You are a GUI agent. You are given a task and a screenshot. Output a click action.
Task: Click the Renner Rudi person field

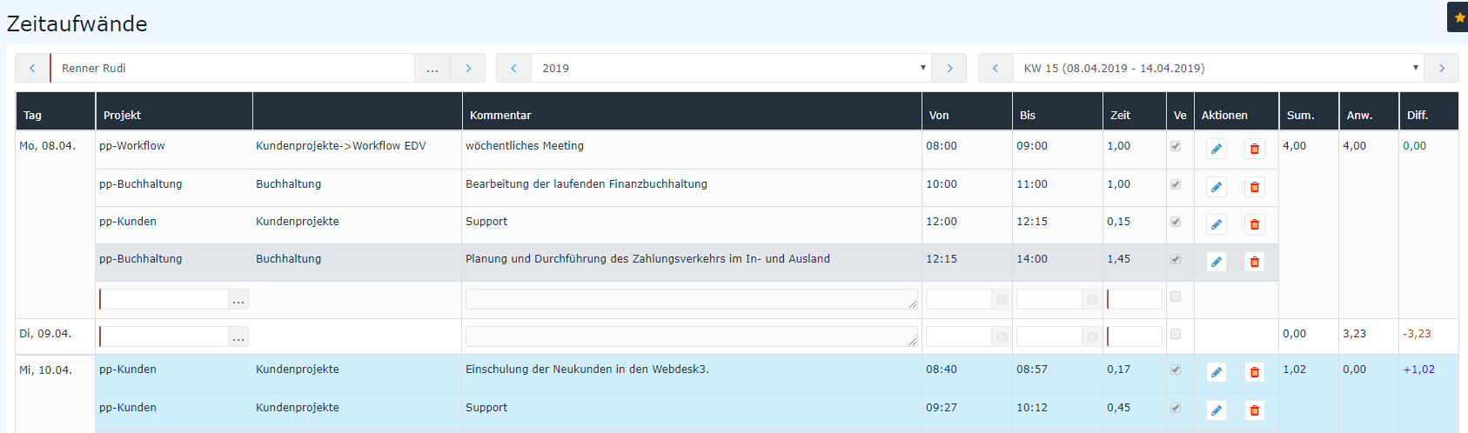coord(232,68)
